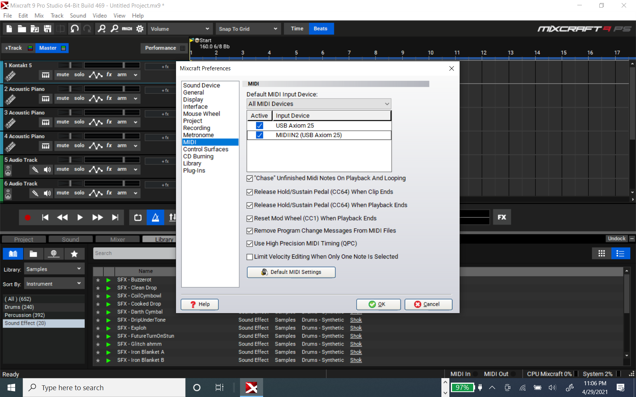Toggle Release Hold/Sustain Pedal When Playback Ends

pyautogui.click(x=249, y=205)
